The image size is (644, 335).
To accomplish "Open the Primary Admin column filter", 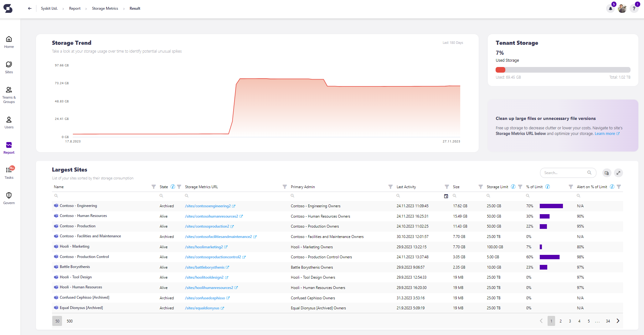I will 390,187.
